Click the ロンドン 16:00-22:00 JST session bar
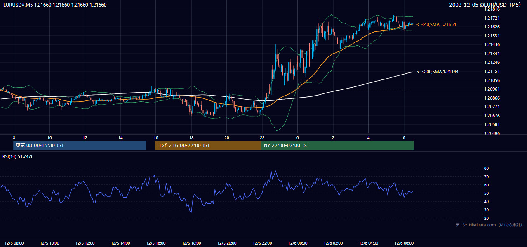Image resolution: width=527 pixels, height=247 pixels. point(208,145)
